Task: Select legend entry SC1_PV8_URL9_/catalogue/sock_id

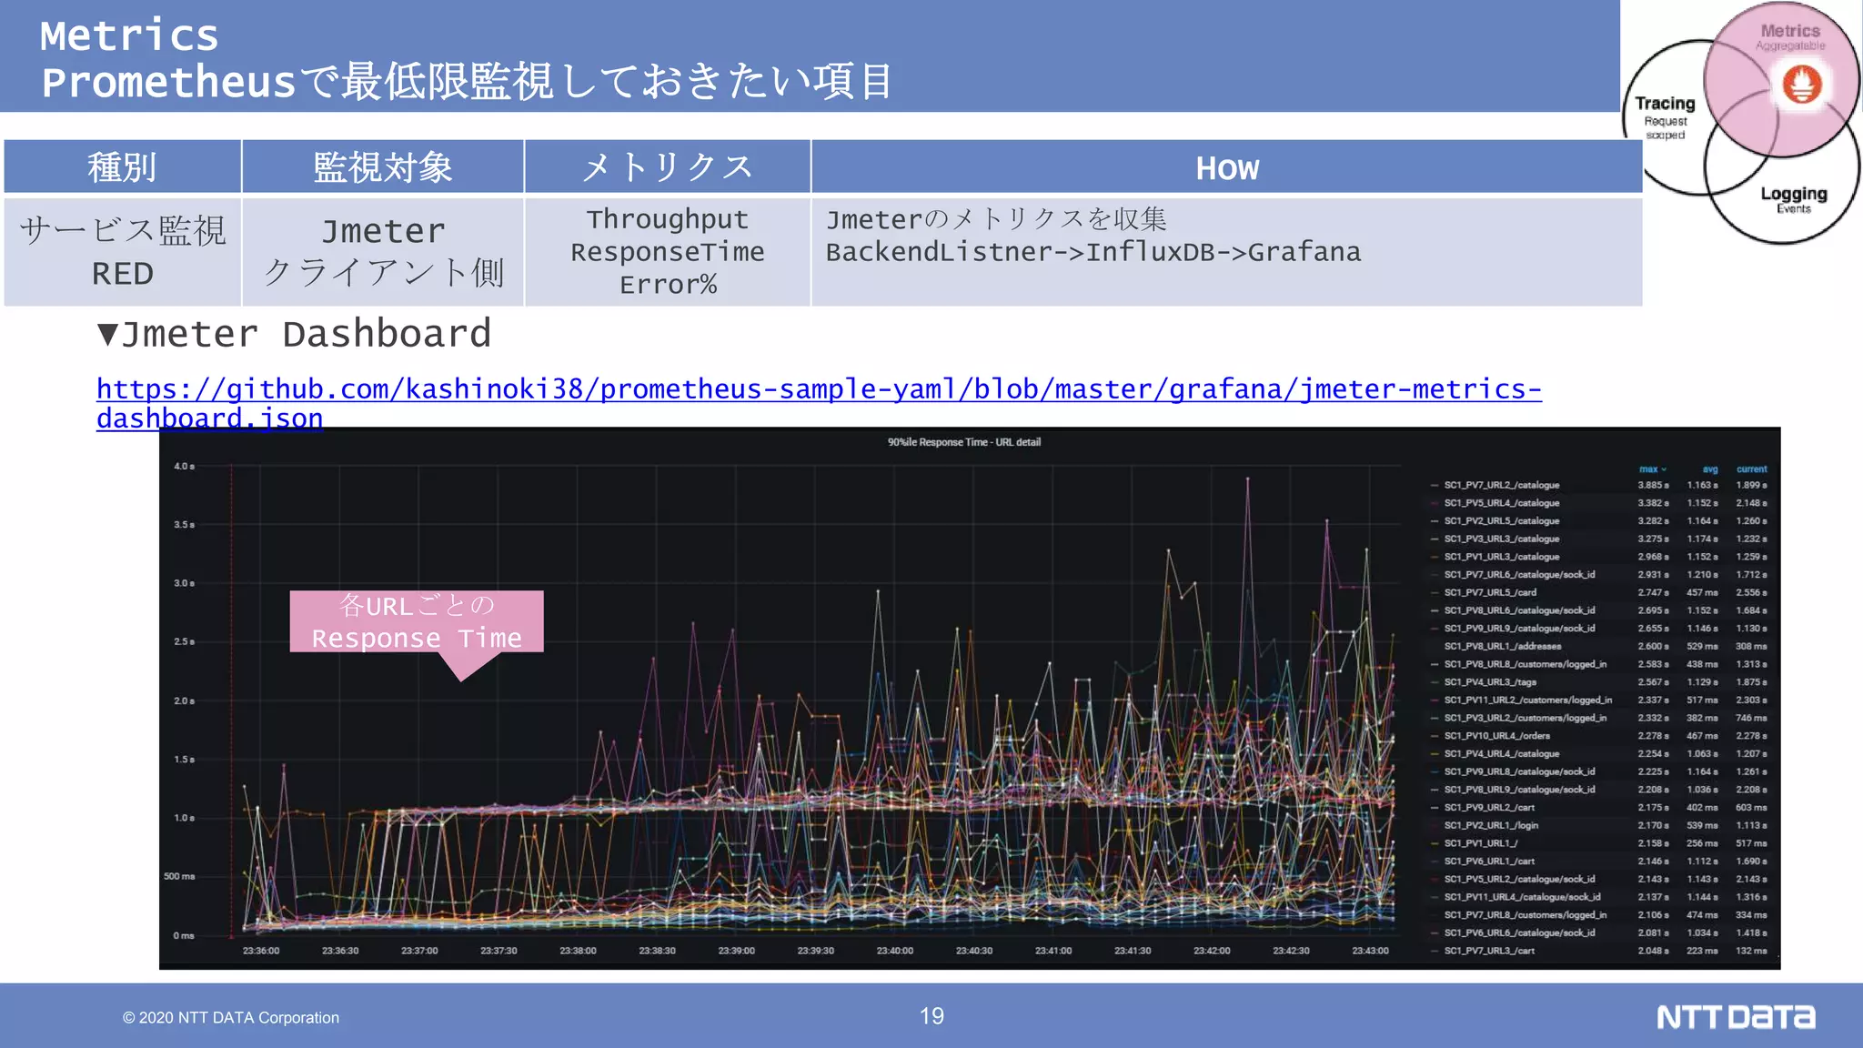Action: pyautogui.click(x=1519, y=790)
